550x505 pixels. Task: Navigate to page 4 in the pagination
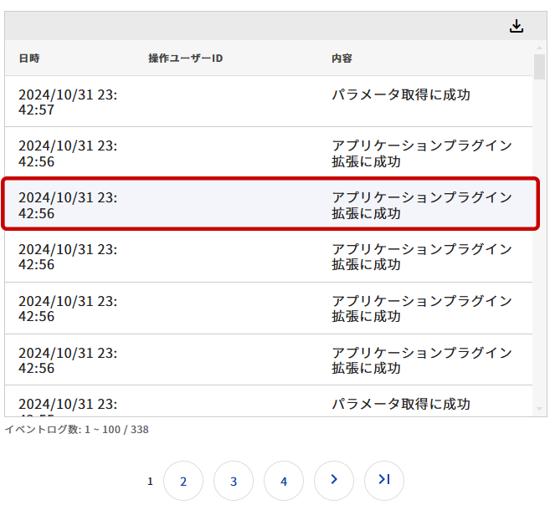[284, 481]
